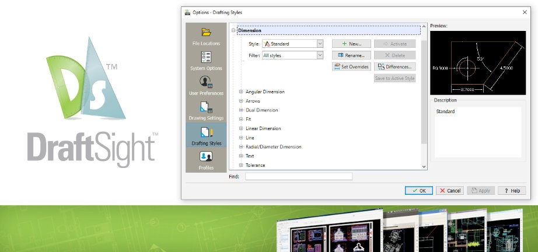Click the dimension style preview image
The width and height of the screenshot is (538, 252).
pos(478,63)
